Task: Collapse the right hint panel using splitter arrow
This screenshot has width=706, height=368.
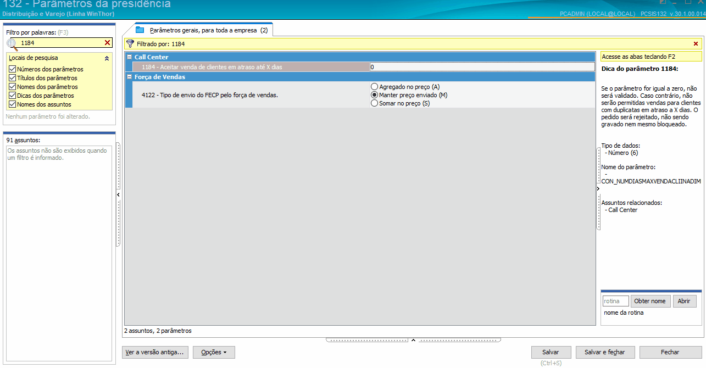Action: pos(598,188)
